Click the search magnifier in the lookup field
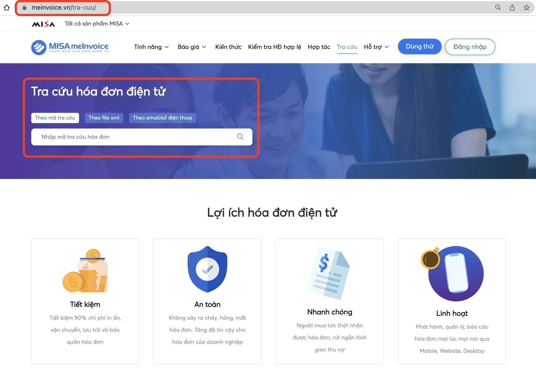 click(240, 137)
